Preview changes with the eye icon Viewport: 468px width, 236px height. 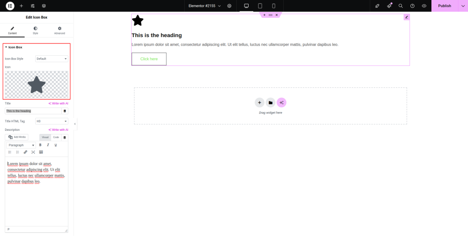(x=424, y=6)
